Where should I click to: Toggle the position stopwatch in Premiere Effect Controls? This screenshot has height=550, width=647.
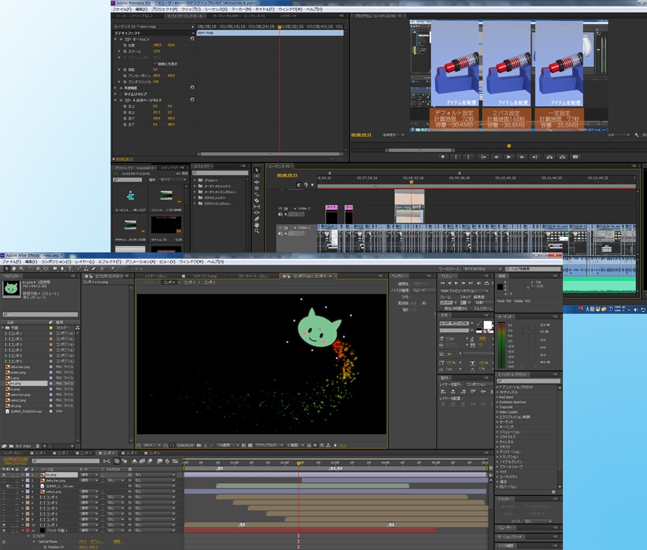pos(125,45)
